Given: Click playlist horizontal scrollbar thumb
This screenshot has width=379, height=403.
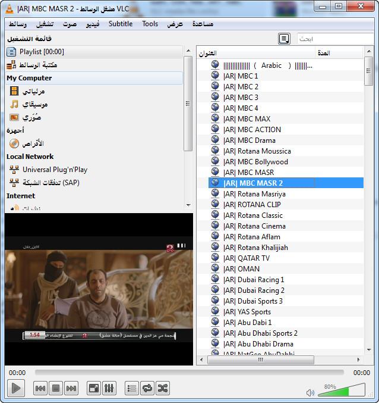Looking at the screenshot, I should [x=261, y=360].
